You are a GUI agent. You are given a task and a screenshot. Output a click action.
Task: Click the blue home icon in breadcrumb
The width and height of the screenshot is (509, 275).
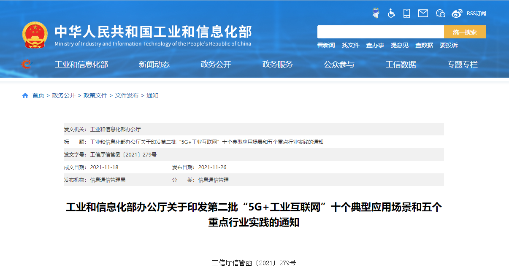25,96
